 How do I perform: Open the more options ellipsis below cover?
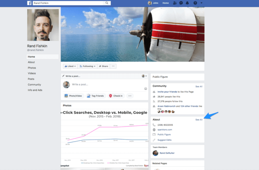coord(113,66)
